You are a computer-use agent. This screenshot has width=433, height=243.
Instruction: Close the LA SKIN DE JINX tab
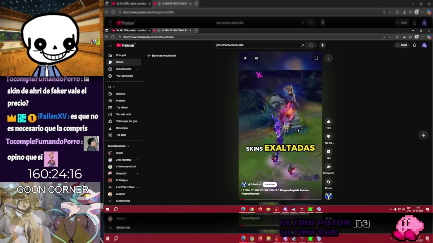[x=190, y=30]
